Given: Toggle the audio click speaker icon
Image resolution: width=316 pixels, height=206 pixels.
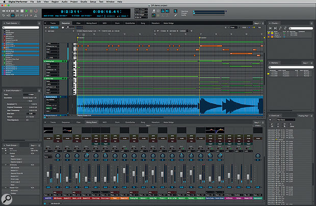Looking at the screenshot, I should (x=167, y=11).
